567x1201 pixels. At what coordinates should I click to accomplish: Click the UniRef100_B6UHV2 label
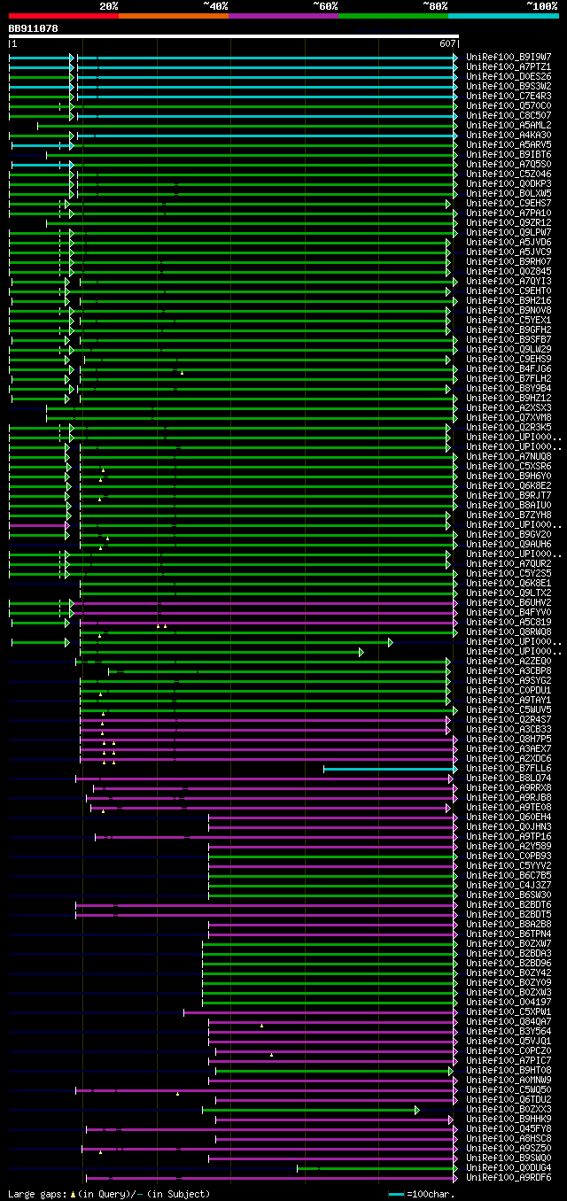click(509, 602)
